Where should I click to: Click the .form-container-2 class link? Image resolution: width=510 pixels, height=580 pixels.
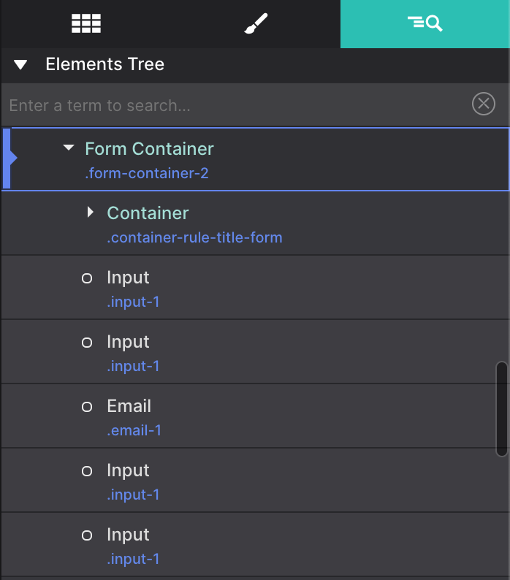pos(147,173)
